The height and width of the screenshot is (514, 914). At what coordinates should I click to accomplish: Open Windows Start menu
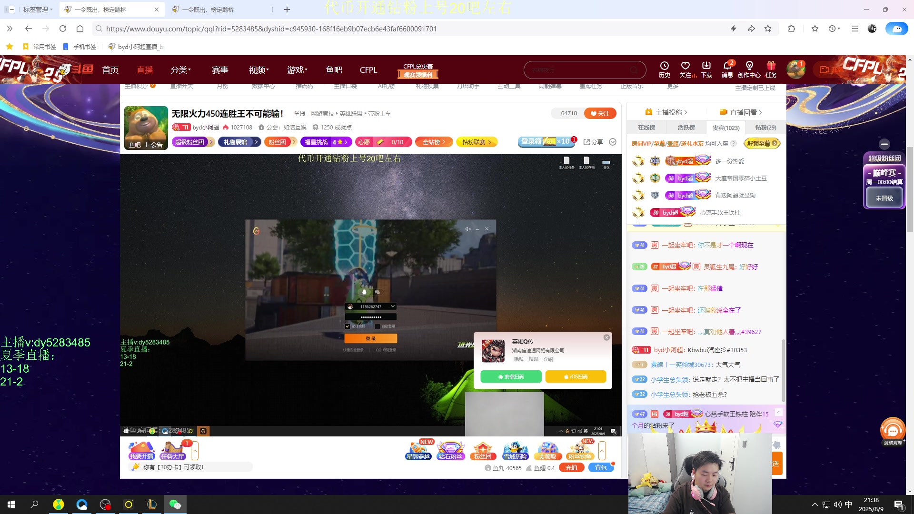[x=11, y=504]
